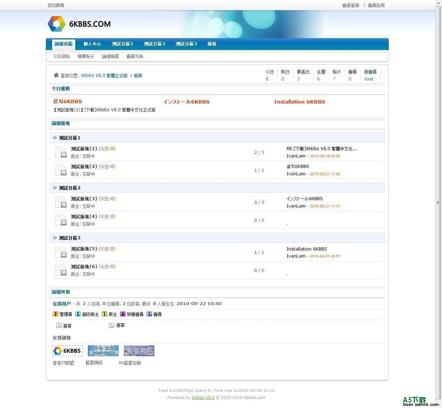Click 會員登錄 login link
Image resolution: width=442 pixels, height=408 pixels.
click(351, 5)
